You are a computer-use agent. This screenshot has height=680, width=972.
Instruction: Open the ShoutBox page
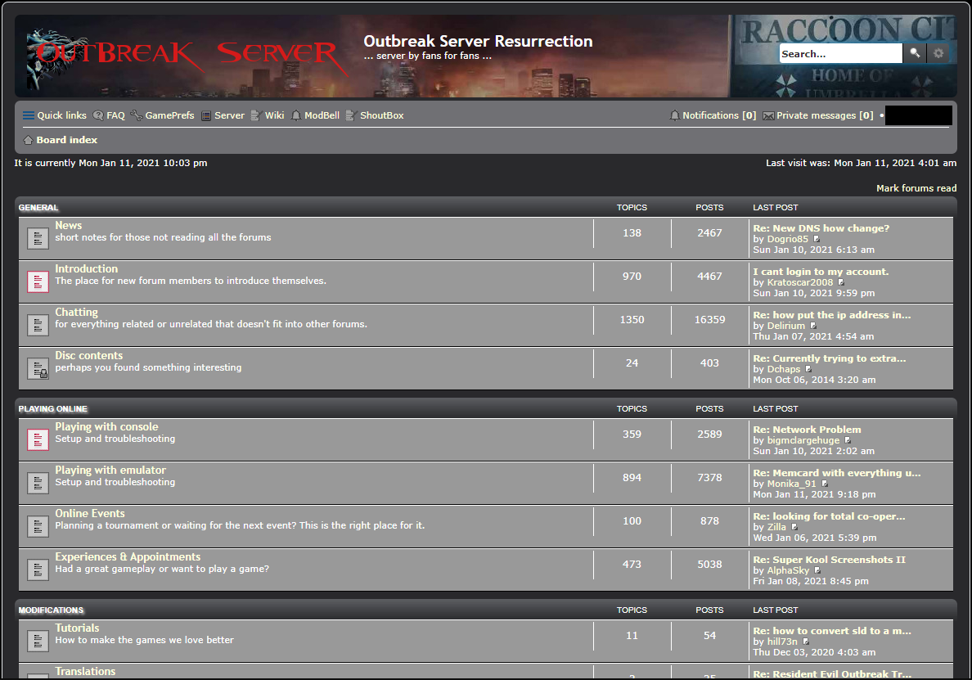pos(375,115)
